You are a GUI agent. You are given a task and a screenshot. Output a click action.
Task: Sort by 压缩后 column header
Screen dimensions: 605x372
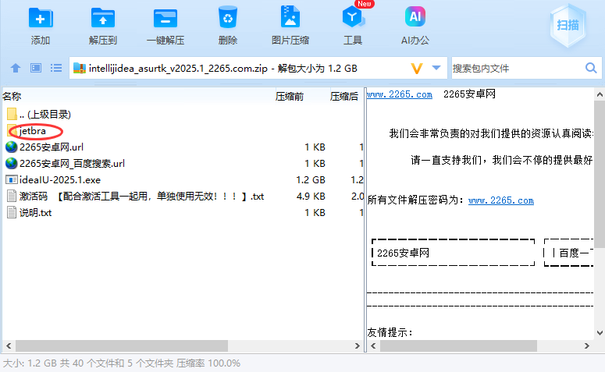344,97
